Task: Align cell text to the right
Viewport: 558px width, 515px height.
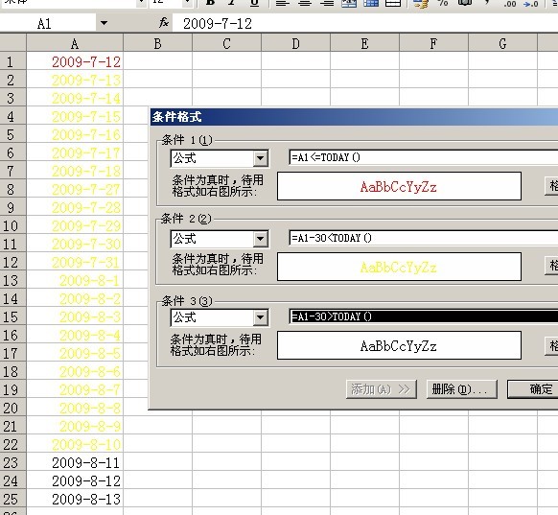Action: coord(327,3)
